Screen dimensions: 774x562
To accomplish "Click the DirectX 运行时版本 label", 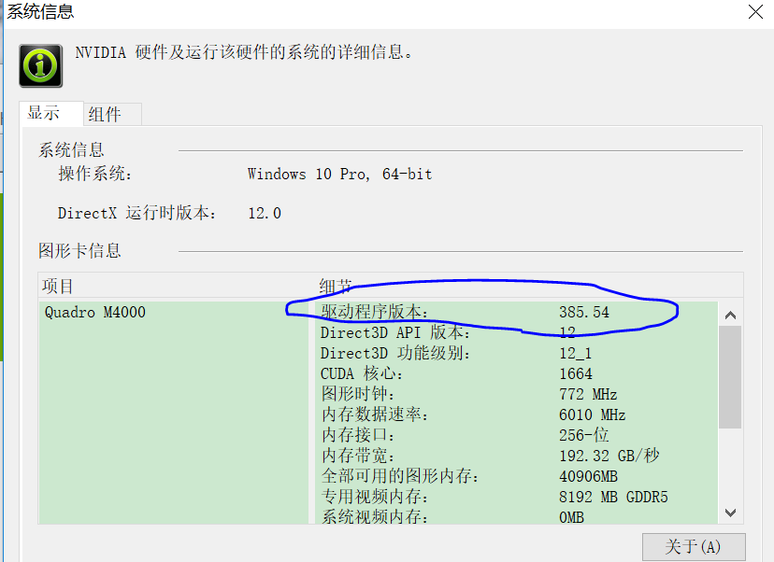I will click(x=136, y=213).
